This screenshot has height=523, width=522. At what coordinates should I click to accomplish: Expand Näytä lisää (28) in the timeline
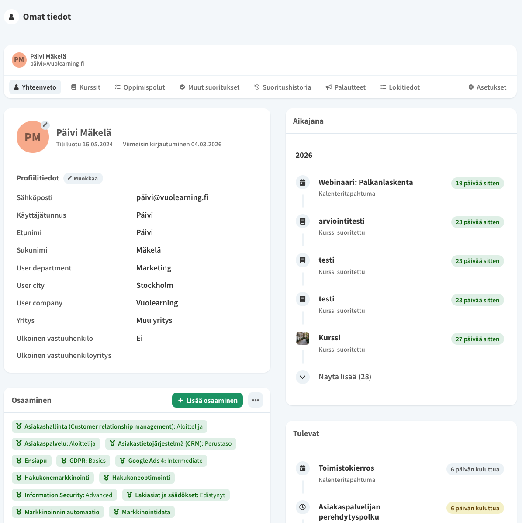click(x=345, y=377)
